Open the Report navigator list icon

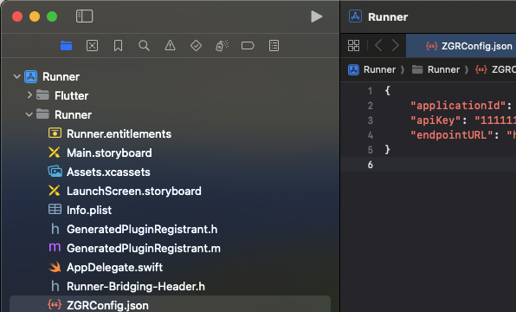[x=274, y=45]
